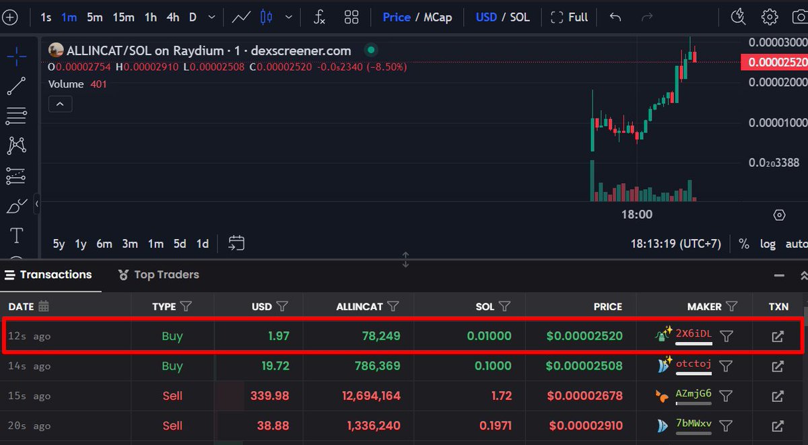Image resolution: width=808 pixels, height=445 pixels.
Task: Open the quick search lightning icon
Action: pyautogui.click(x=739, y=18)
